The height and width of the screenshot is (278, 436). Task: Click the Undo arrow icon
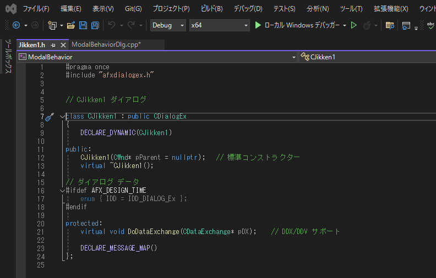tap(112, 25)
